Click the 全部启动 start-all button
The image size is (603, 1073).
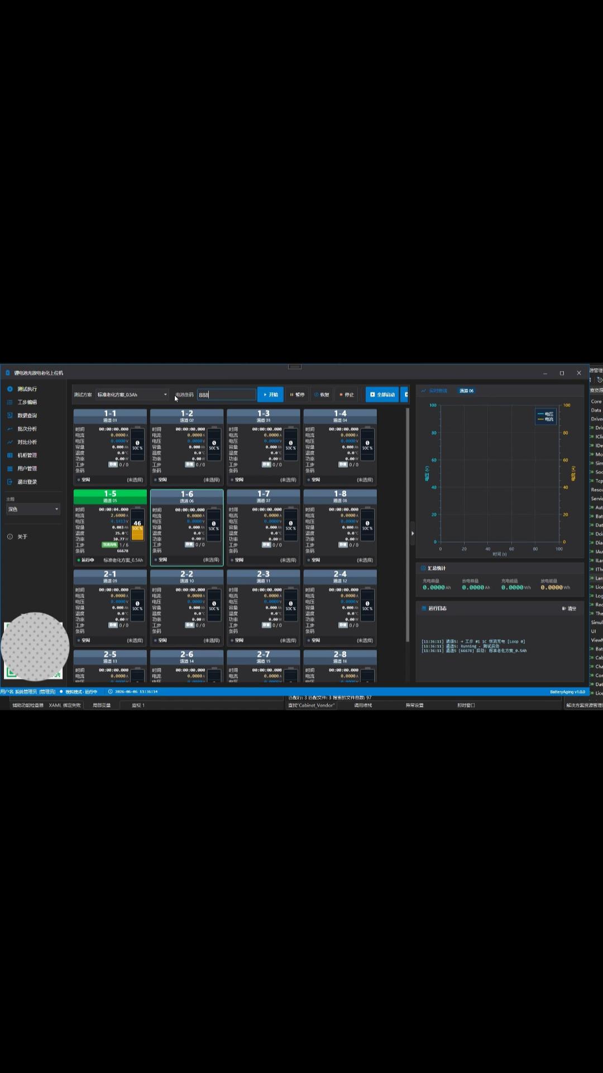click(x=382, y=395)
